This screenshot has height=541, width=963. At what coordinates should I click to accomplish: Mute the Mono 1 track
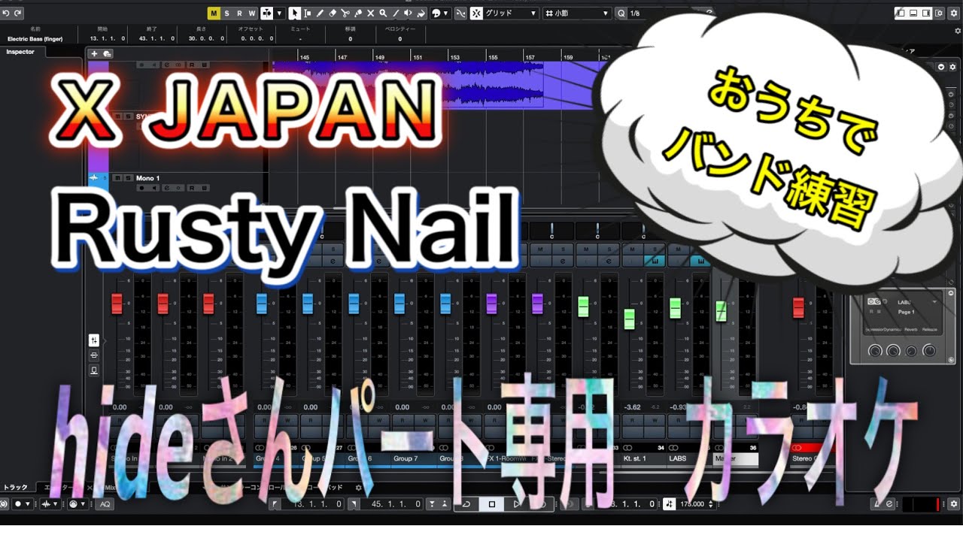[117, 178]
